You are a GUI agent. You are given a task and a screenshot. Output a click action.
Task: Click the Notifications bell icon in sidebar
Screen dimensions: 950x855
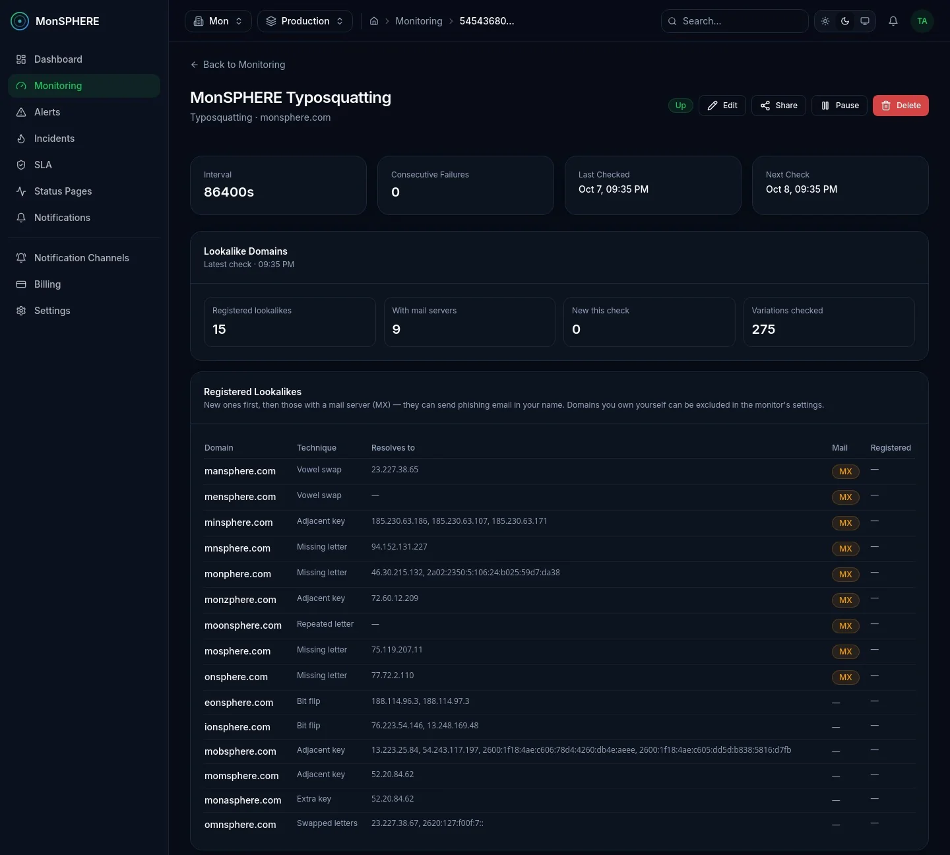(x=21, y=218)
